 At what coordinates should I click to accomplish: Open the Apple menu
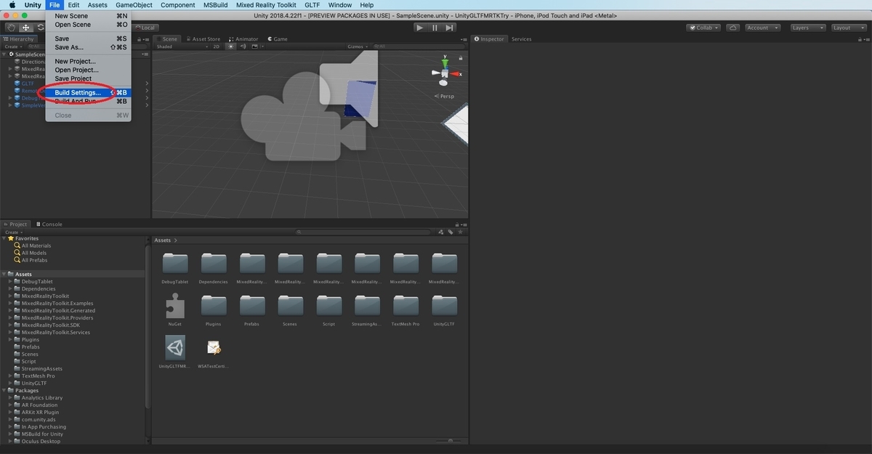[x=12, y=5]
